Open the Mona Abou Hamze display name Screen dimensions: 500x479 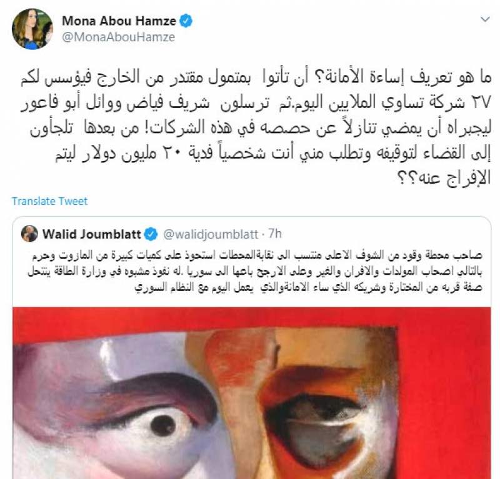(119, 21)
